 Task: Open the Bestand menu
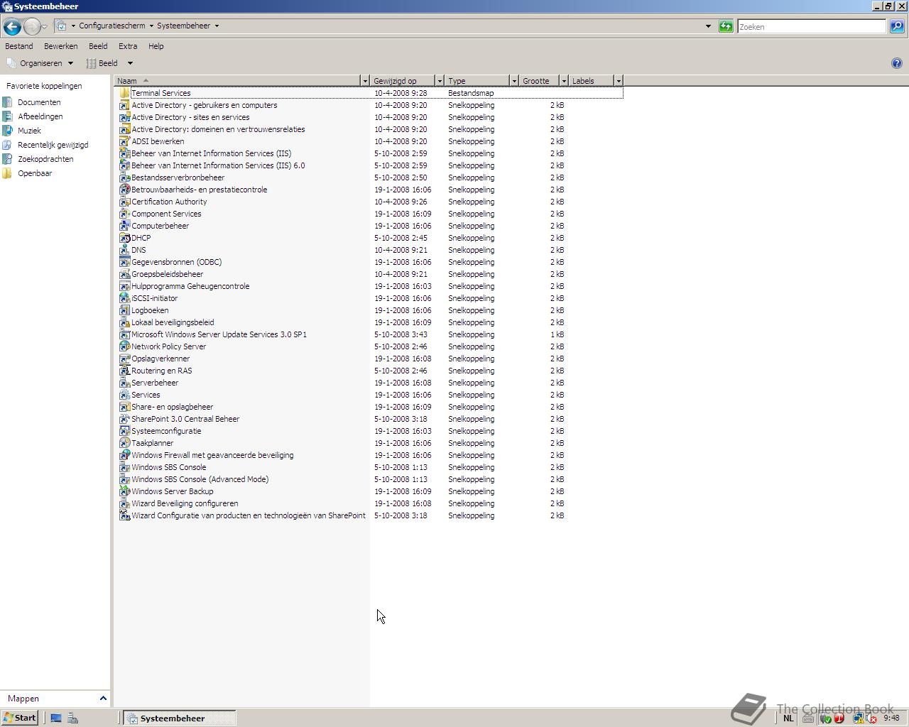19,46
